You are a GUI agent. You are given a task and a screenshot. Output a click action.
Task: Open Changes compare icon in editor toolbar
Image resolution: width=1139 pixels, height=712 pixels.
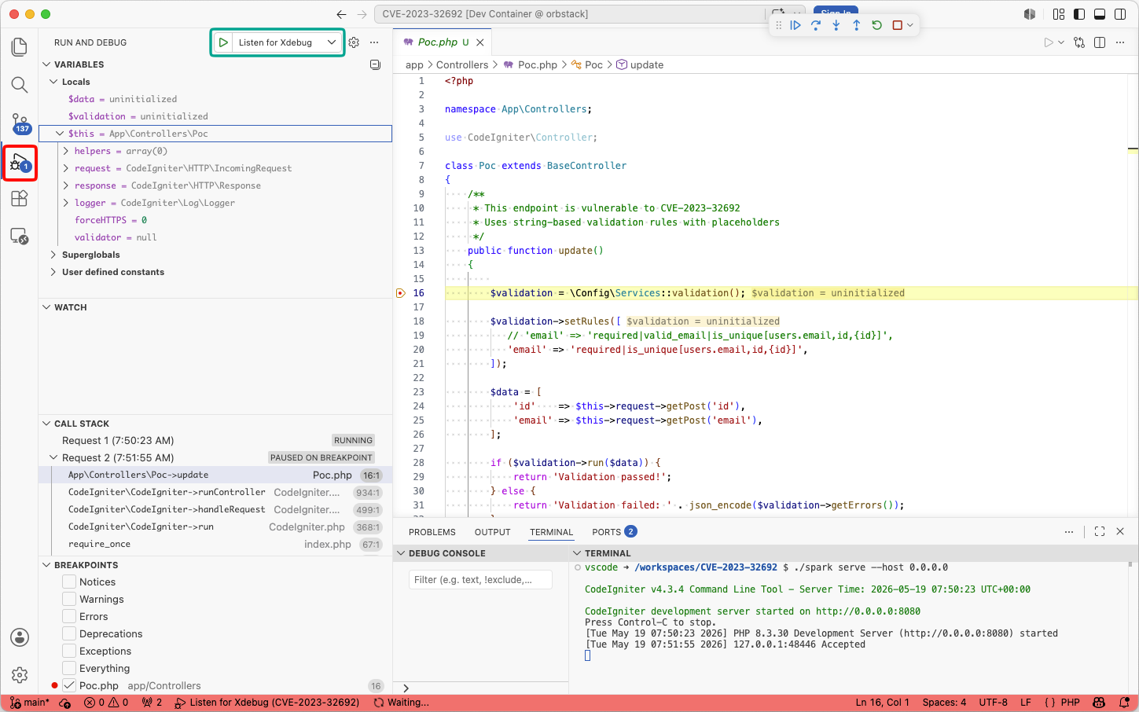click(x=1079, y=42)
